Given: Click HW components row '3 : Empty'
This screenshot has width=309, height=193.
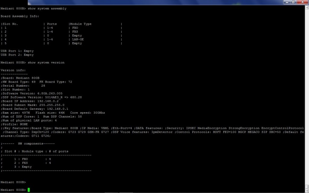Looking at the screenshot, I should point(23,167).
